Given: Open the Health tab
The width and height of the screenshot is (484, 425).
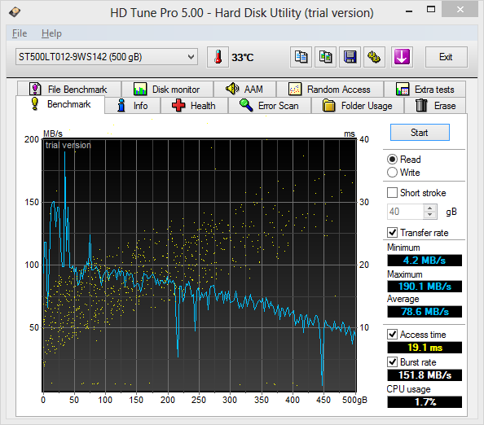Looking at the screenshot, I should [194, 106].
